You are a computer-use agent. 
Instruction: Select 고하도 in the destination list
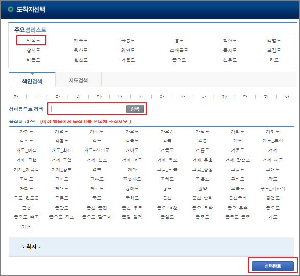click(x=167, y=179)
